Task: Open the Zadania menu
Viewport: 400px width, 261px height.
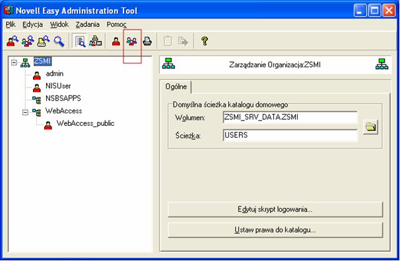Action: (88, 24)
